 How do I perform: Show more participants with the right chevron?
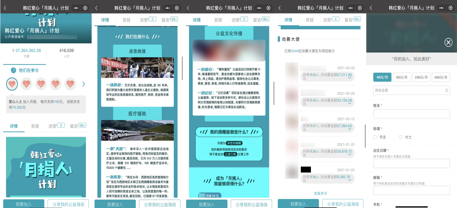pos(84,84)
